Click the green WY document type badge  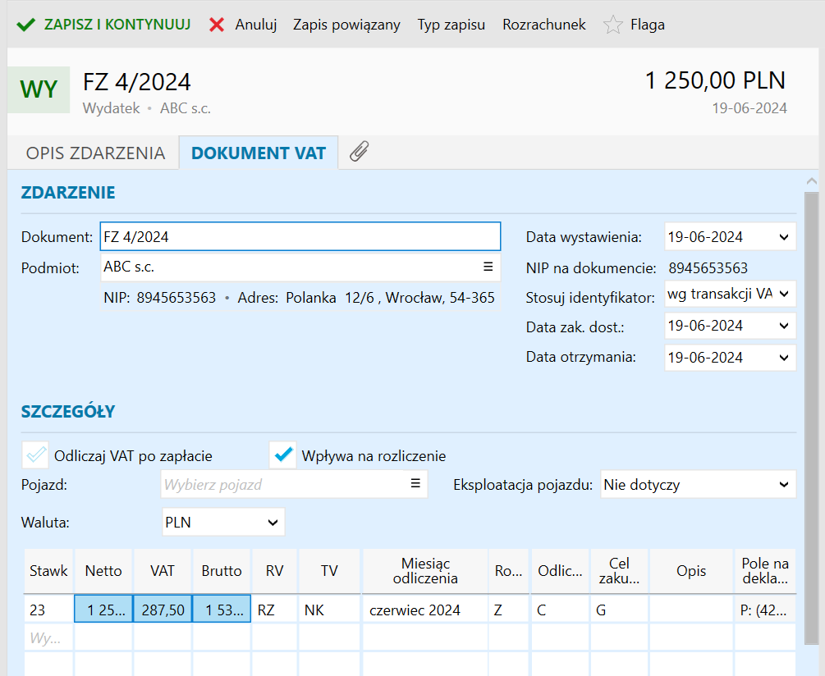coord(38,89)
